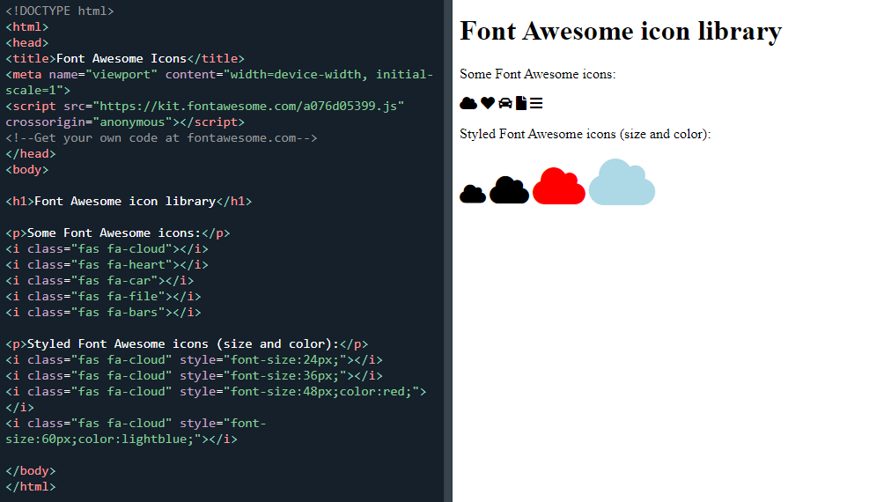Click the opening <html> tag line
Viewport: 891px width, 502px height.
[x=27, y=26]
